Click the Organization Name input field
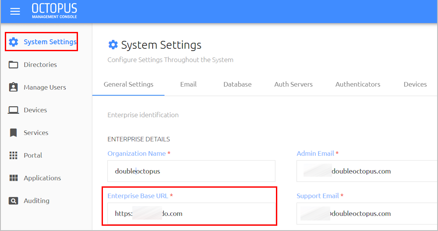Screen dimensions: 438x231 (191, 171)
